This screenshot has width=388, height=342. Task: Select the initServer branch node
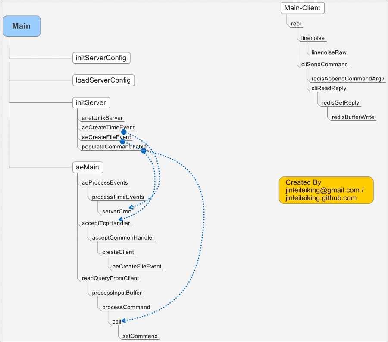coord(91,102)
